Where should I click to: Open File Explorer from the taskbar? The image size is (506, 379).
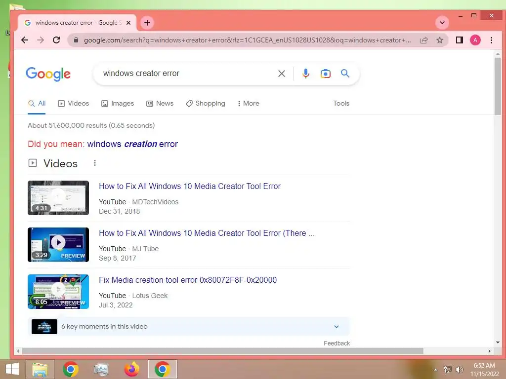(x=40, y=369)
